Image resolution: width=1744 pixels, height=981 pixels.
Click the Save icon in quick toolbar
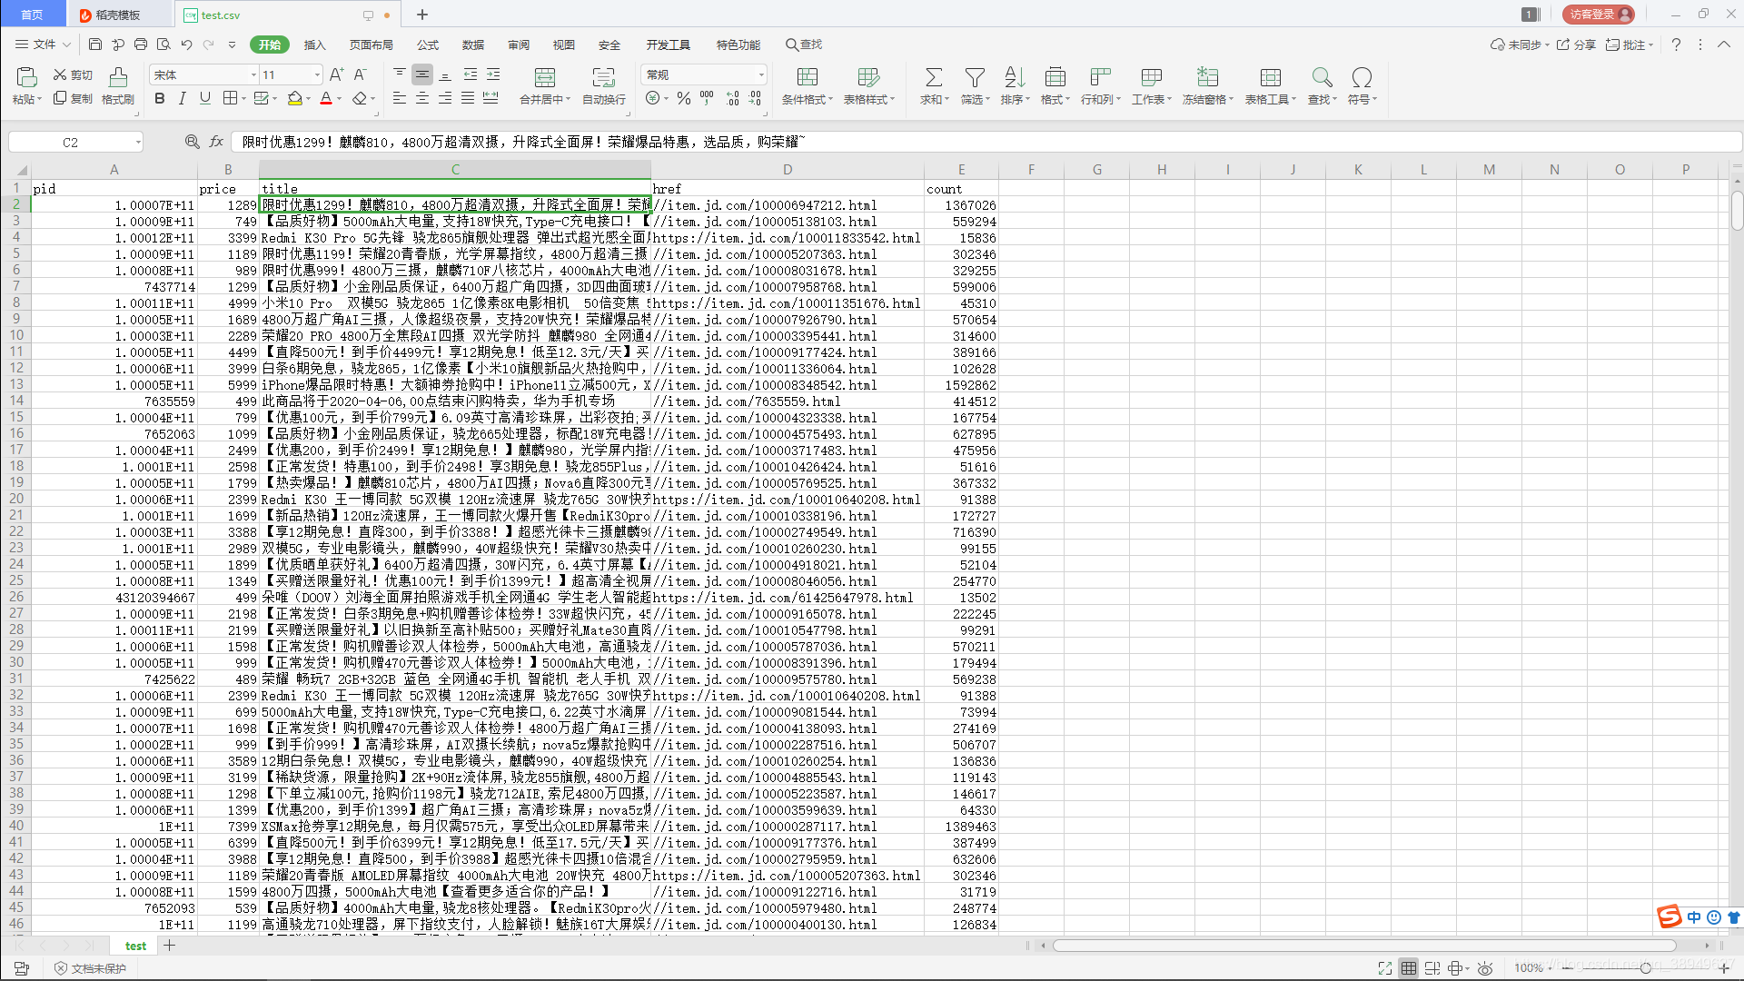click(x=95, y=45)
